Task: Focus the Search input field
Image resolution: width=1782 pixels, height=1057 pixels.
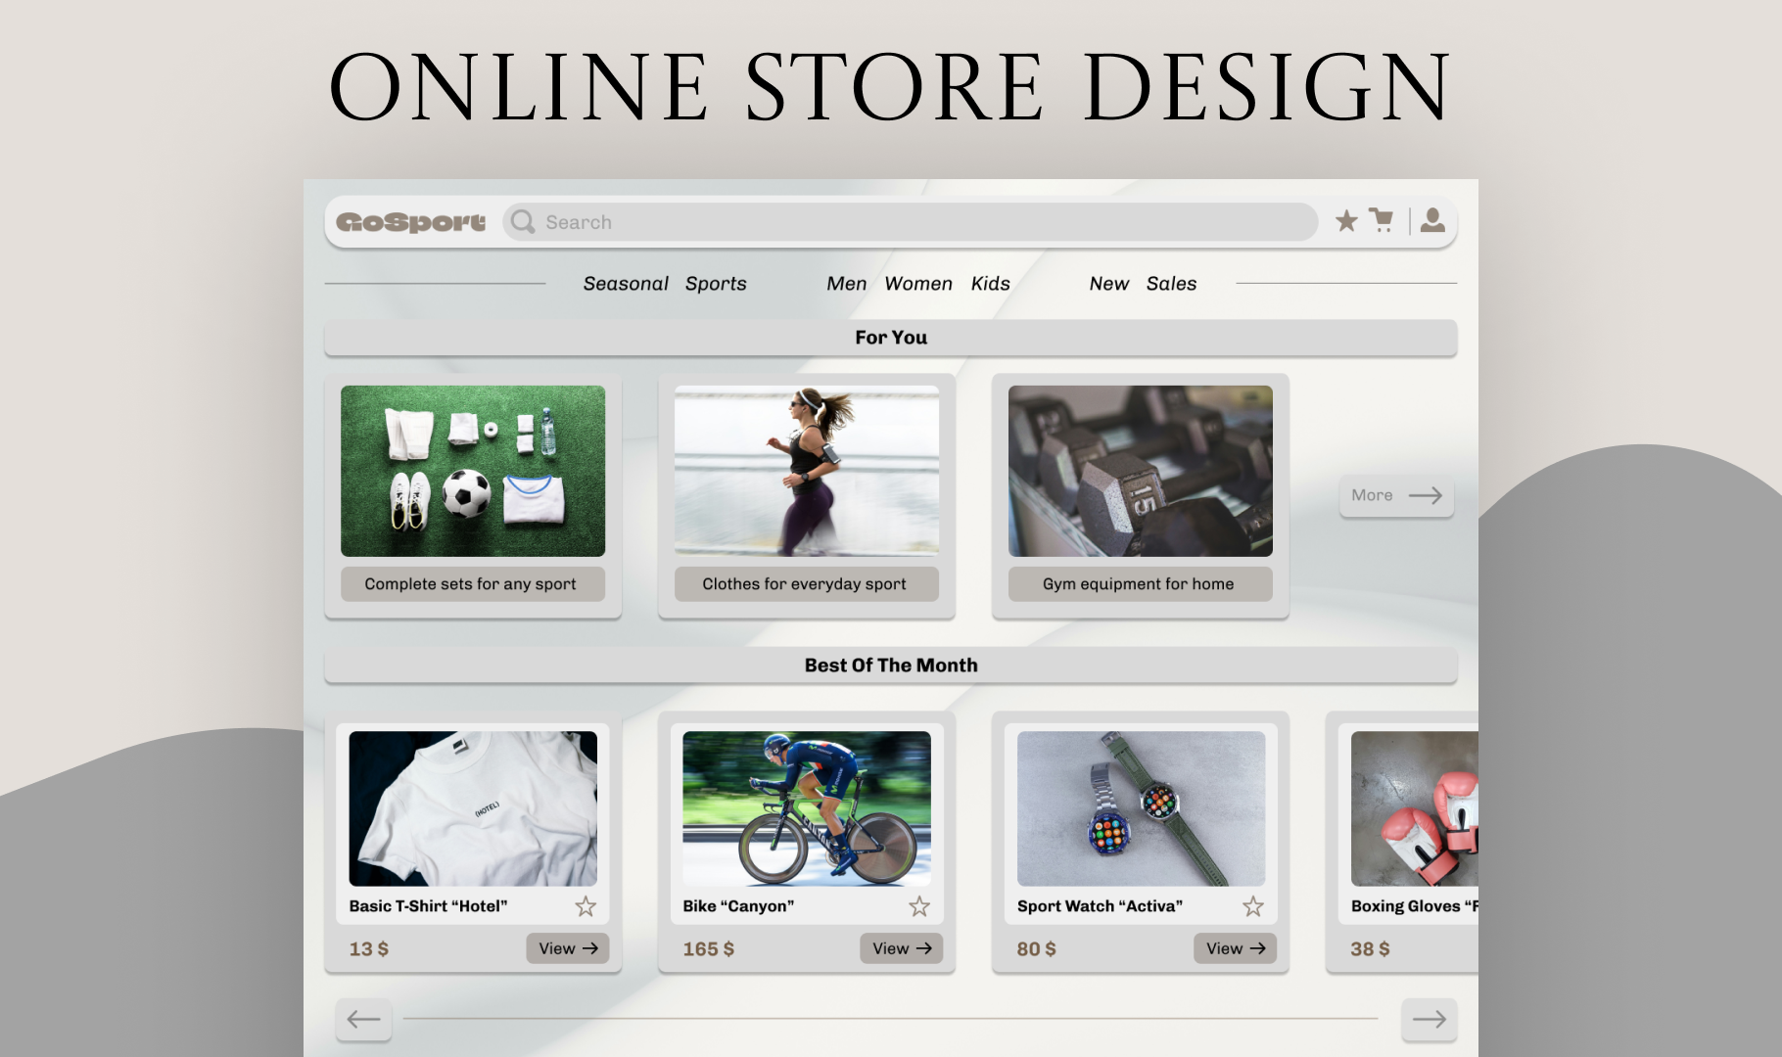Action: click(x=910, y=222)
